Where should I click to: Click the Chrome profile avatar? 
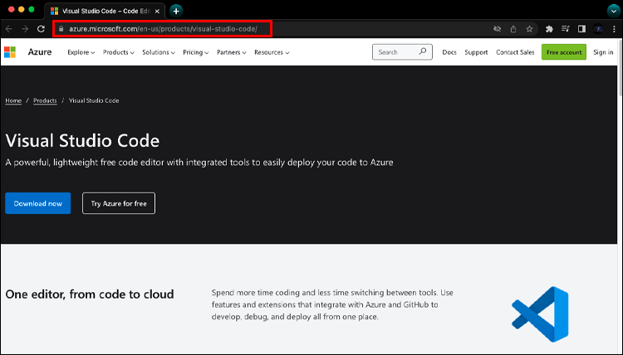pyautogui.click(x=598, y=28)
